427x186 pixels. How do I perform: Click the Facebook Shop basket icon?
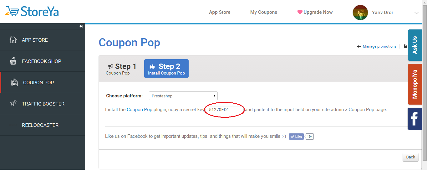coord(13,61)
